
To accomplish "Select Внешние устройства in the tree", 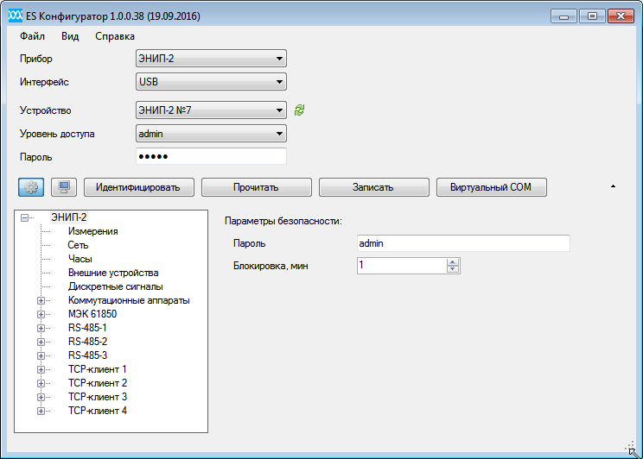I will pyautogui.click(x=113, y=273).
